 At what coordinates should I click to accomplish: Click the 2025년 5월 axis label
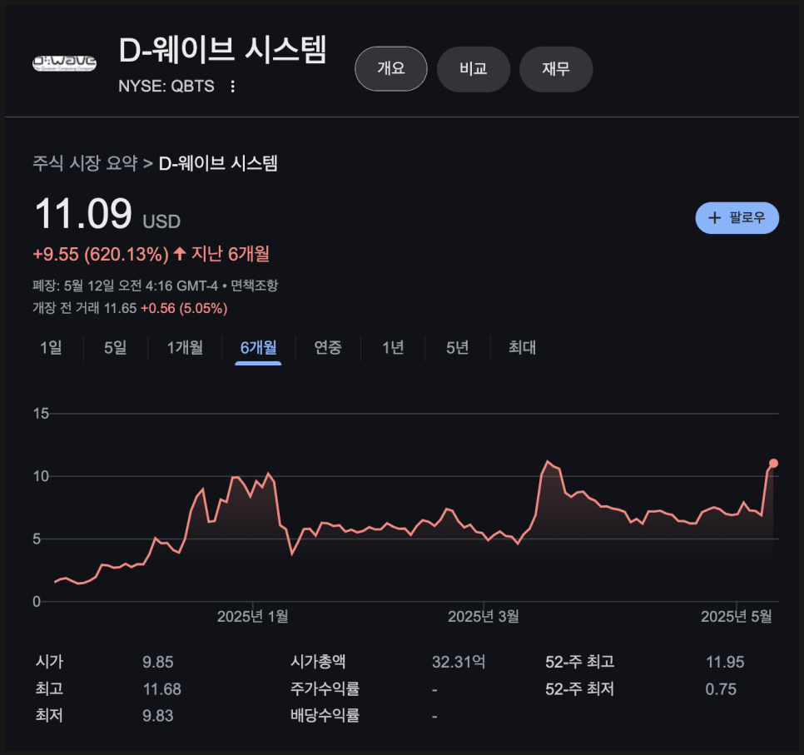737,617
